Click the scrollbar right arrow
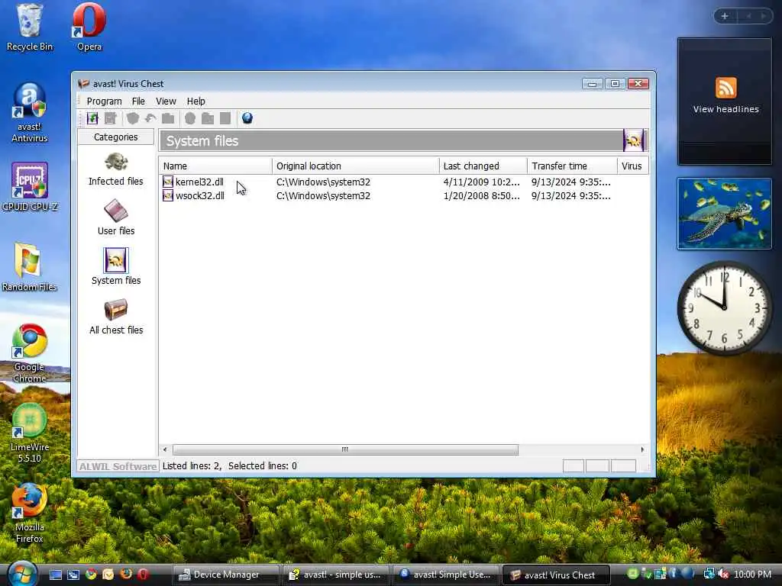The height and width of the screenshot is (586, 782). click(642, 449)
